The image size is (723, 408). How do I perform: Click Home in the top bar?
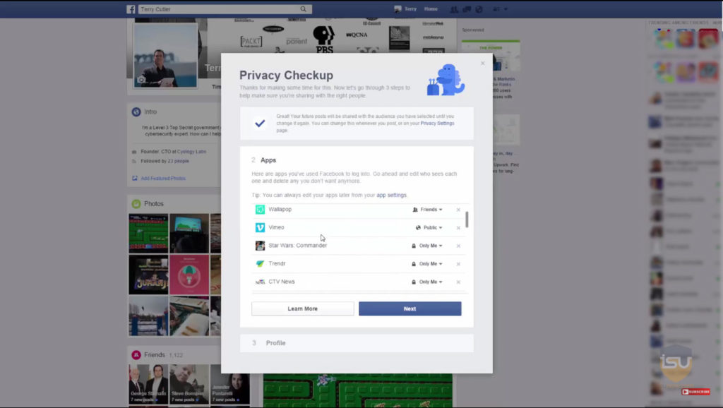[x=431, y=9]
